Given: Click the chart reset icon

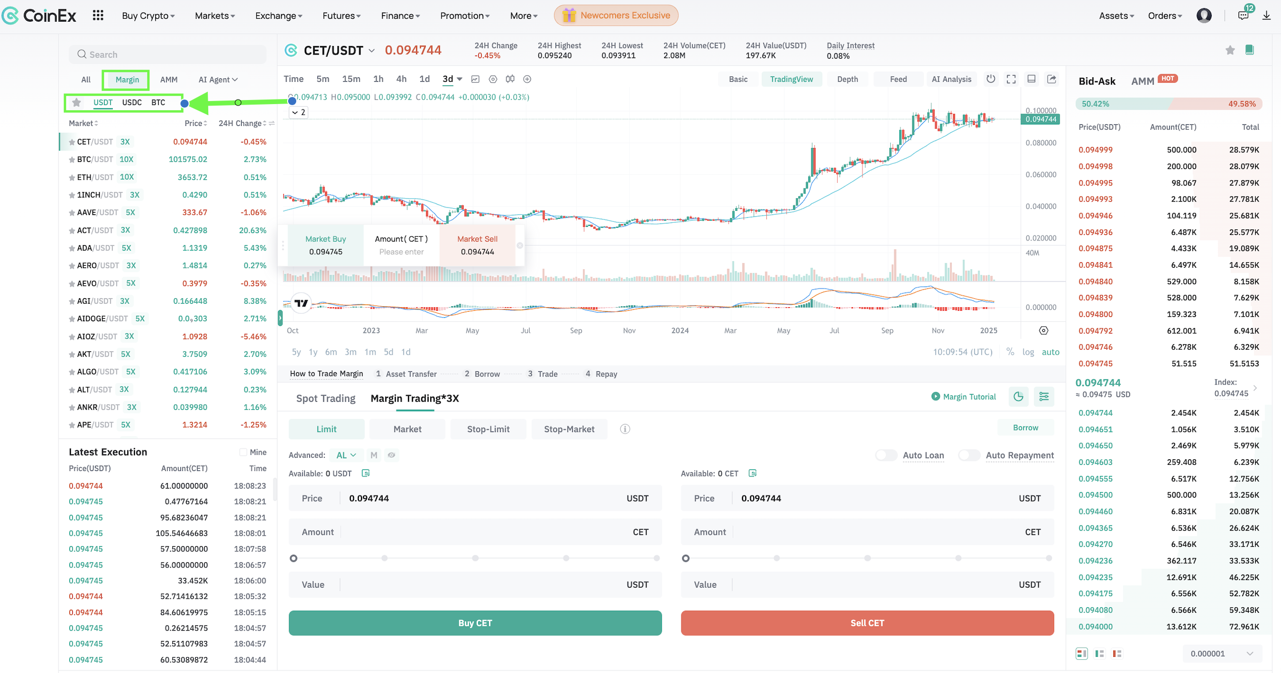Looking at the screenshot, I should pyautogui.click(x=991, y=79).
